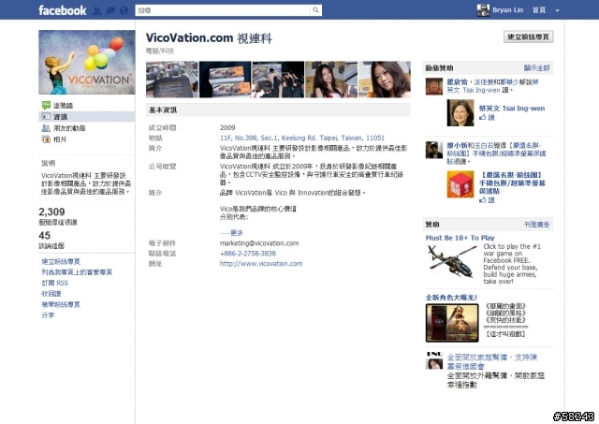The width and height of the screenshot is (599, 424).
Task: Click the wall speech-bubble icon
Action: coord(46,105)
